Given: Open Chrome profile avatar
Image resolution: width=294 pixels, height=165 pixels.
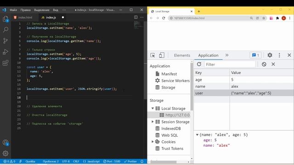Looking at the screenshot, I should (x=284, y=18).
